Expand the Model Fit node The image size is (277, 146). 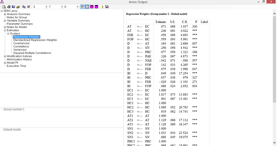click(5, 63)
